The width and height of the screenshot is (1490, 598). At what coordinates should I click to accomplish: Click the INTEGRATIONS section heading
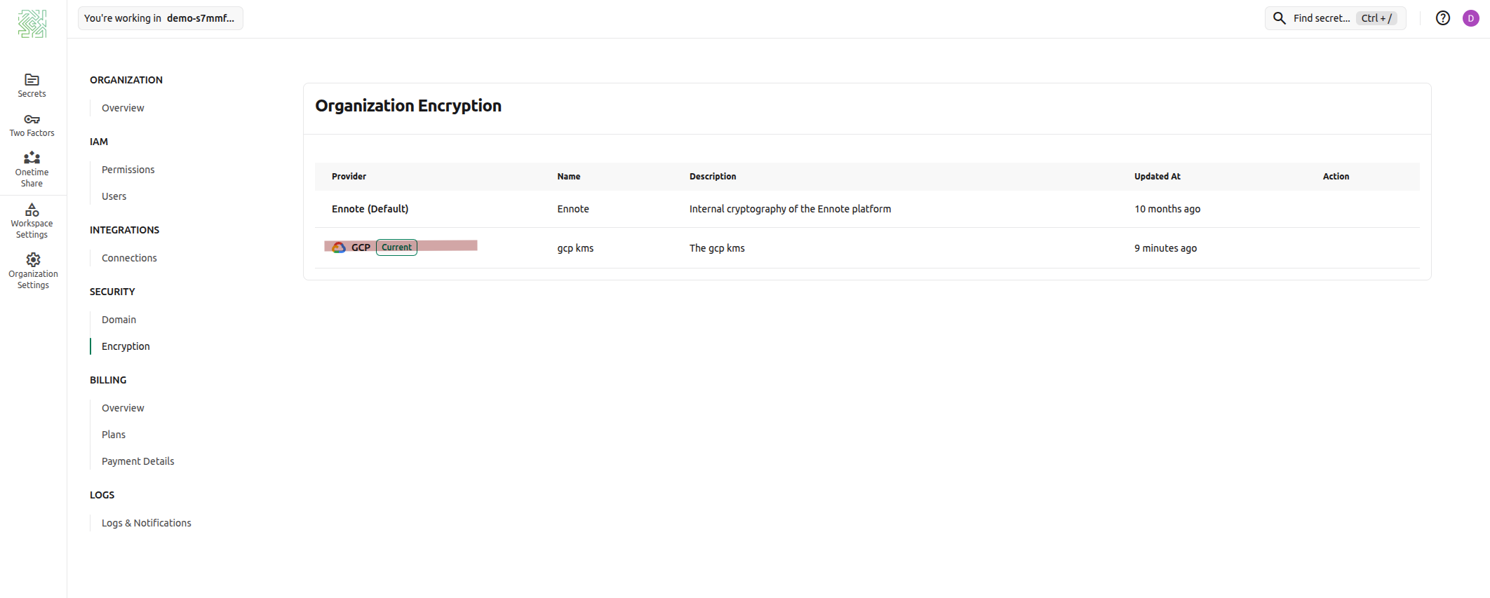[124, 230]
